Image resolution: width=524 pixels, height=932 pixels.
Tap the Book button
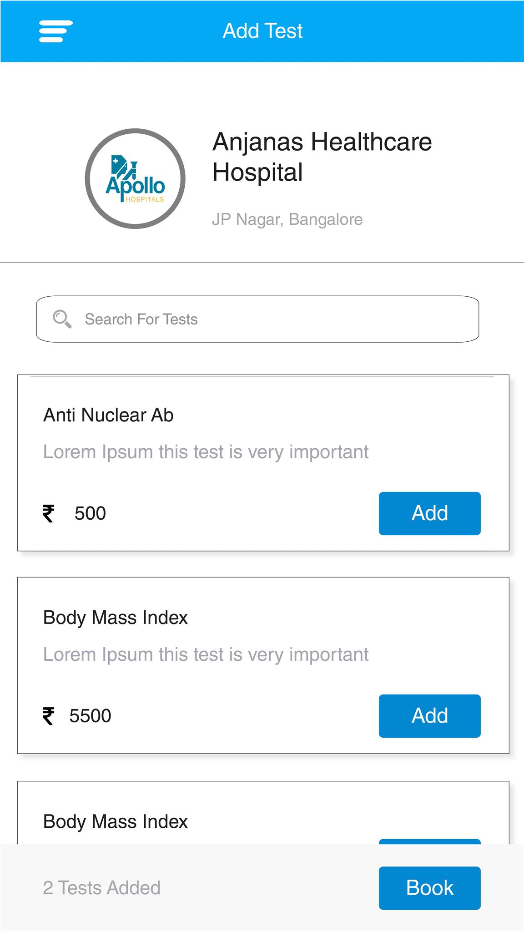click(429, 888)
